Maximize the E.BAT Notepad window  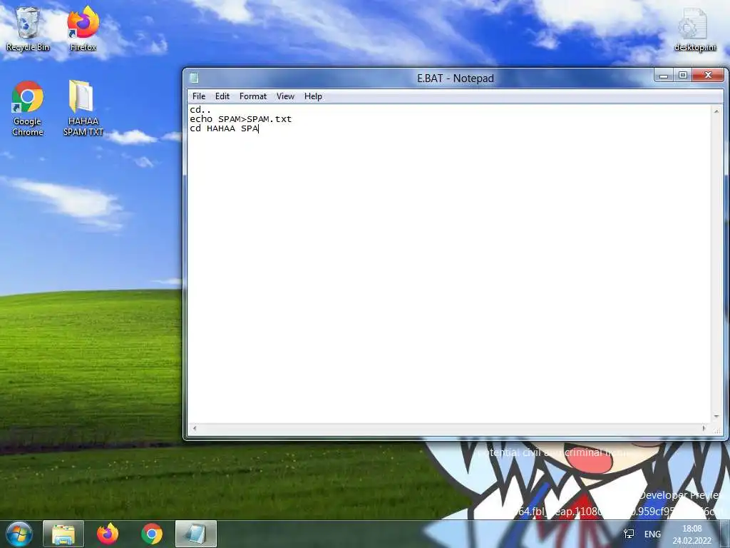coord(682,75)
